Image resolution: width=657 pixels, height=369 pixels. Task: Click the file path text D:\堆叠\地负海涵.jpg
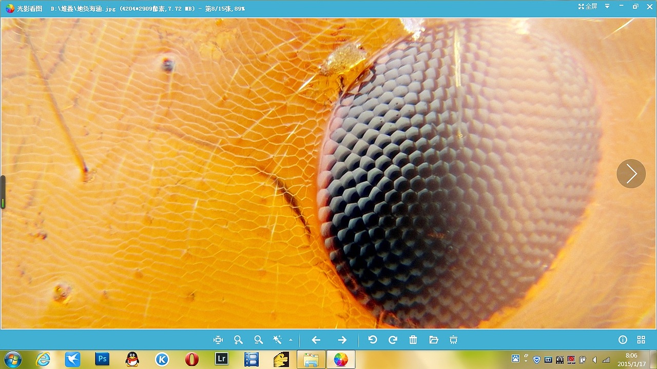83,9
